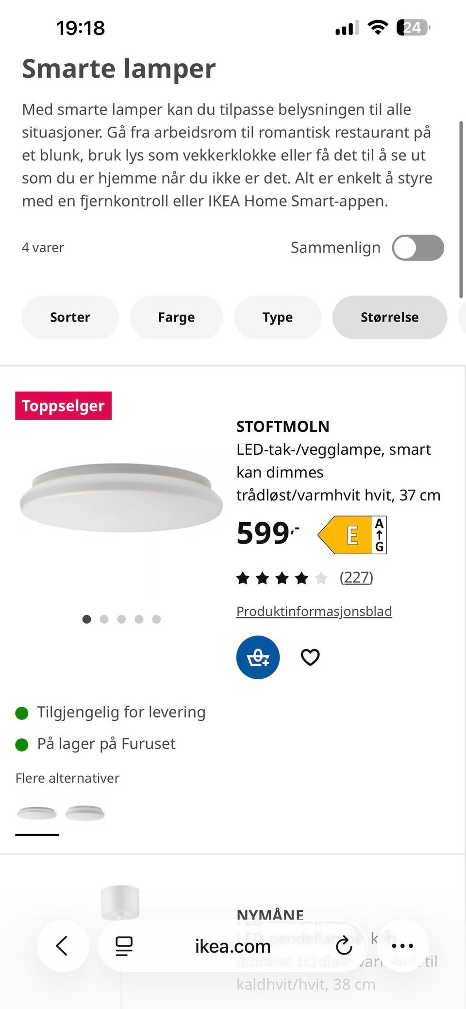Select second STOFTMOLN variant thumbnail
This screenshot has height=1009, width=466.
(85, 813)
